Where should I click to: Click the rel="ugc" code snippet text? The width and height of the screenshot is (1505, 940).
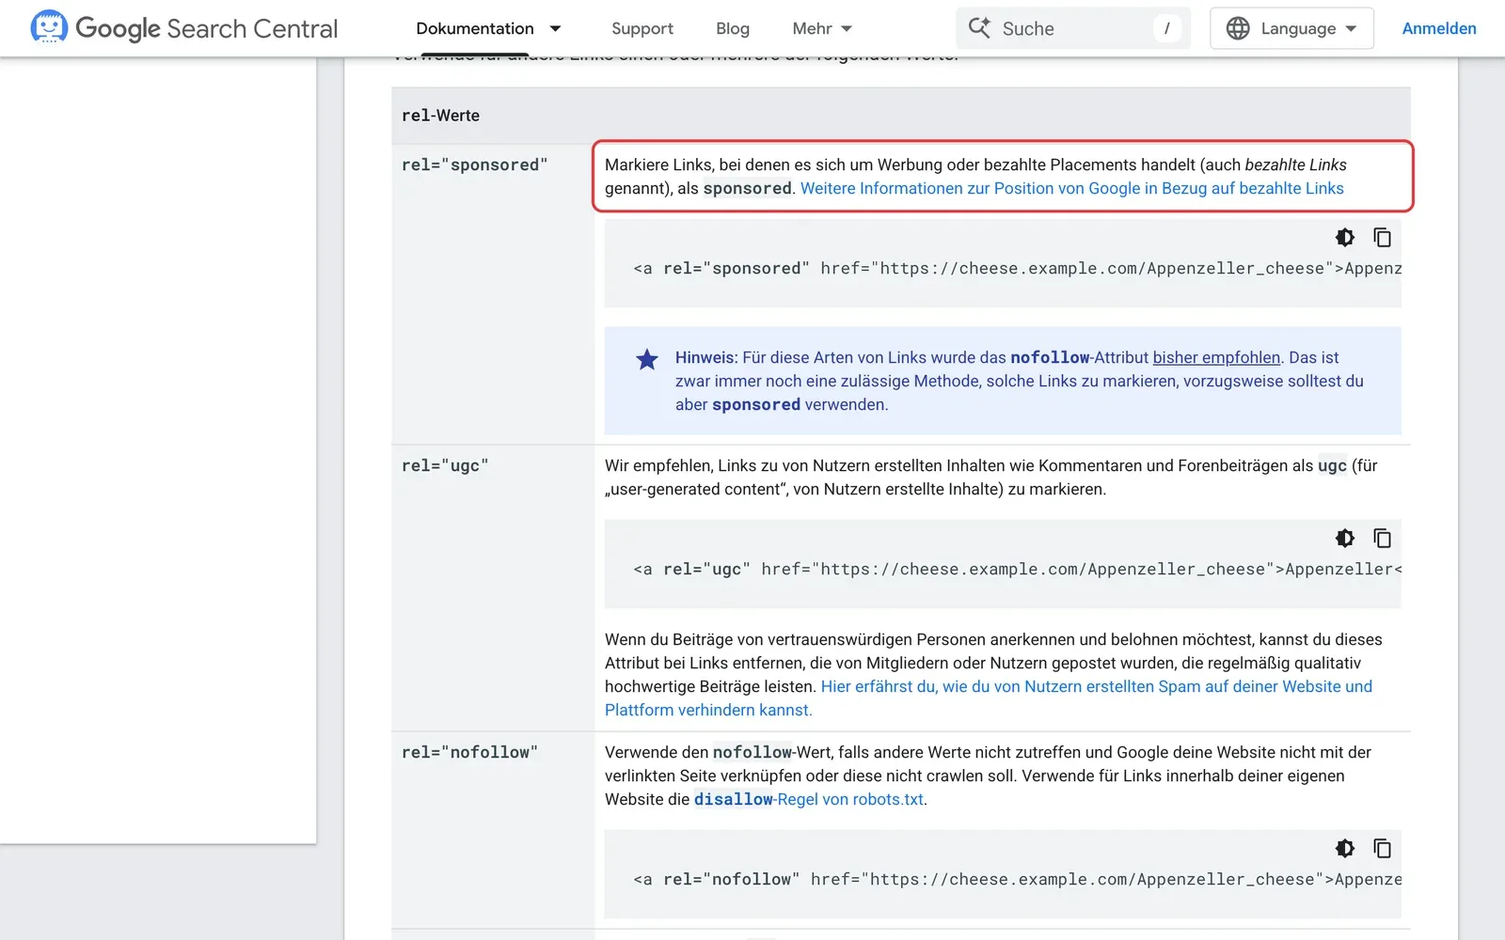click(x=1018, y=570)
